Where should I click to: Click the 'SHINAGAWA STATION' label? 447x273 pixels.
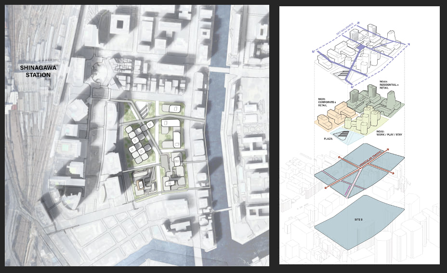tap(38, 71)
